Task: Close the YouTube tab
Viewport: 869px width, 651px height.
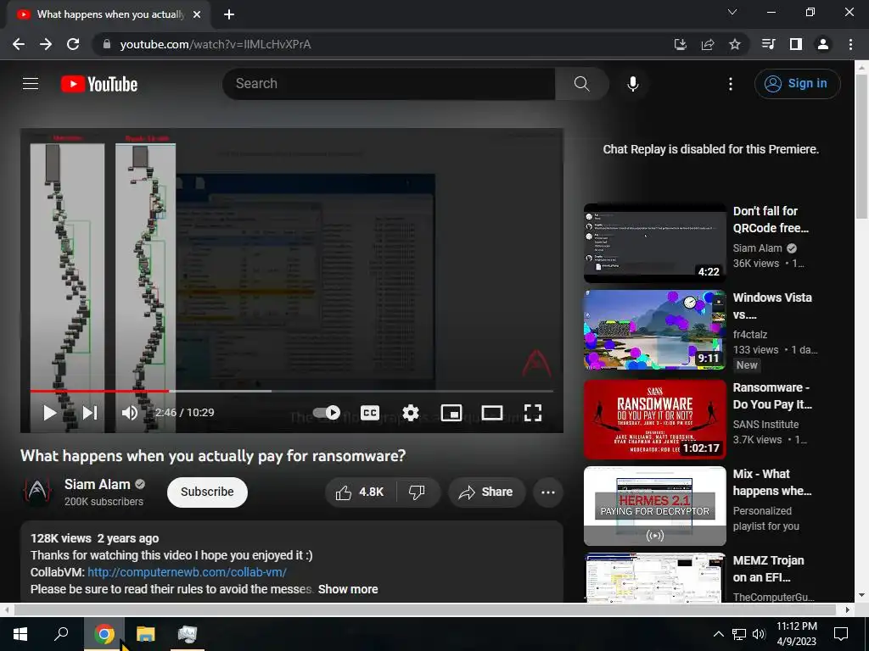Action: (197, 14)
